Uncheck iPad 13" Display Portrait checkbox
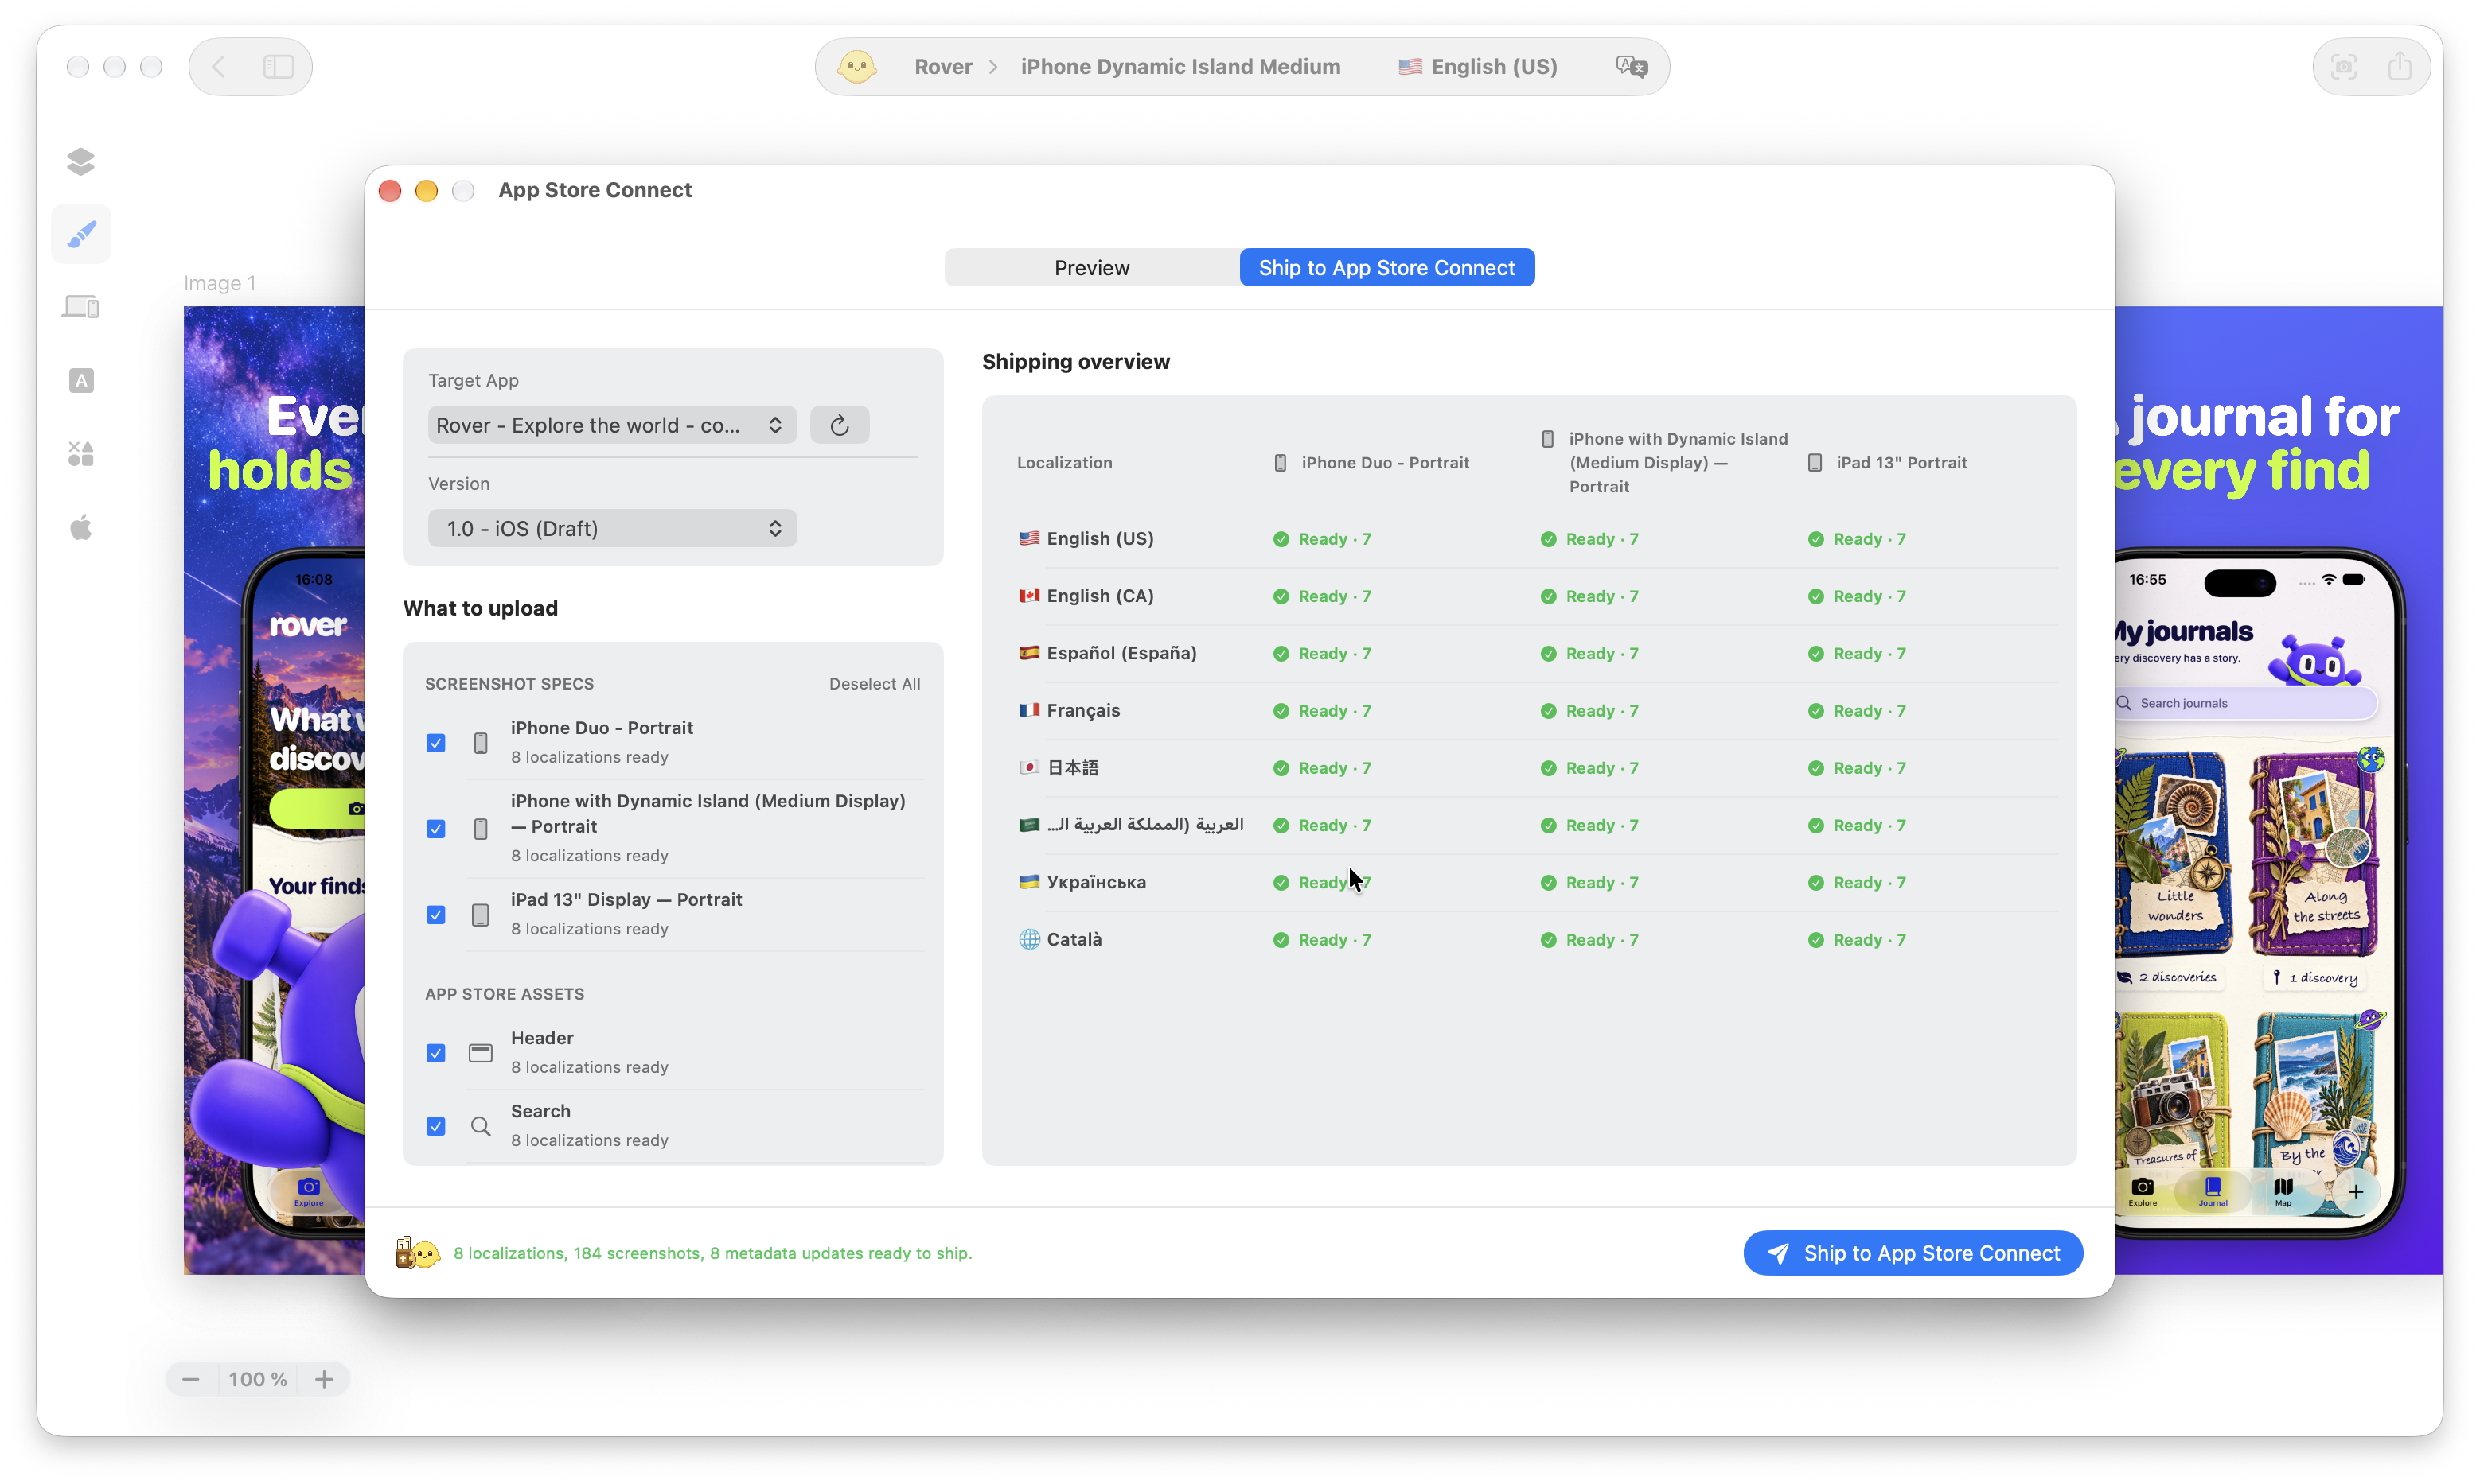 coord(435,915)
